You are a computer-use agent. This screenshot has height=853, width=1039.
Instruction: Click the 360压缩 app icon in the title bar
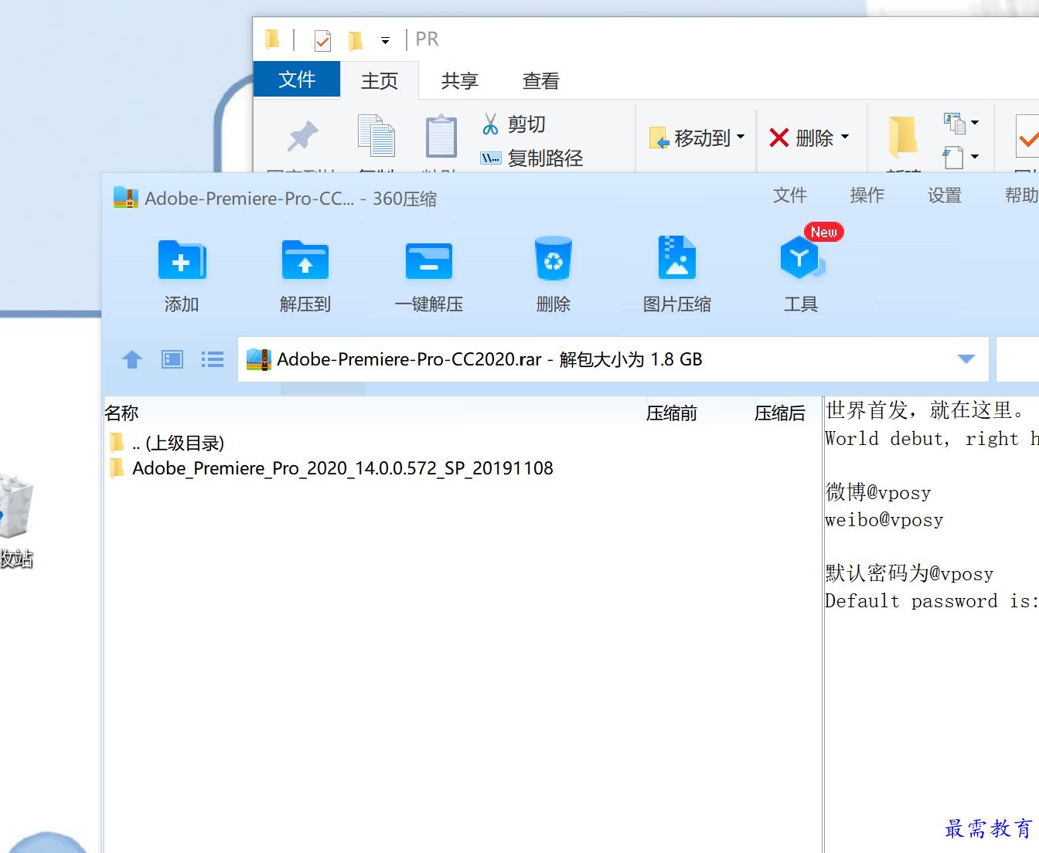[x=126, y=198]
